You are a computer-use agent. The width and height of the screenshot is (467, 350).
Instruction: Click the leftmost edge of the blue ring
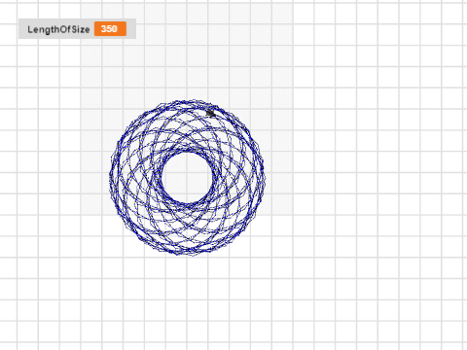point(111,178)
